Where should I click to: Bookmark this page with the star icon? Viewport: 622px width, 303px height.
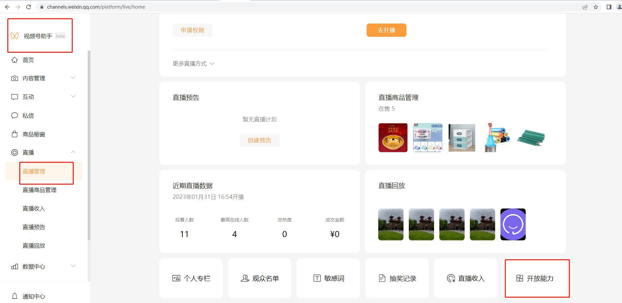click(596, 7)
